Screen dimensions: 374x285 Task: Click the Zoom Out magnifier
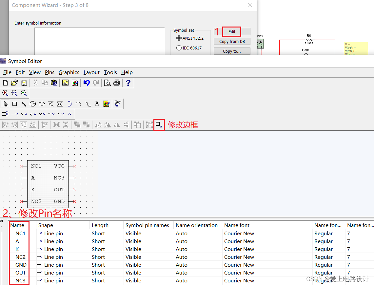tap(23, 93)
